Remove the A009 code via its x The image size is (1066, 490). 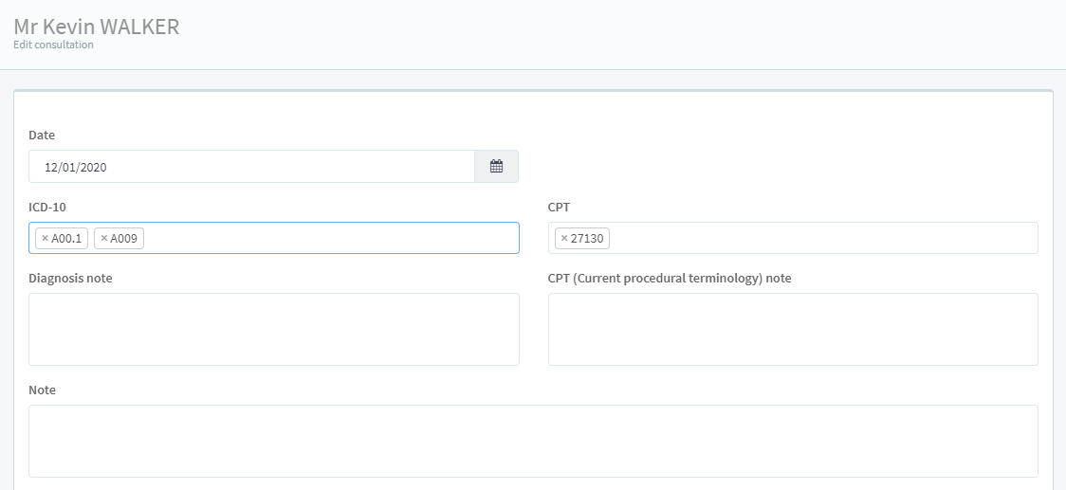(x=103, y=239)
